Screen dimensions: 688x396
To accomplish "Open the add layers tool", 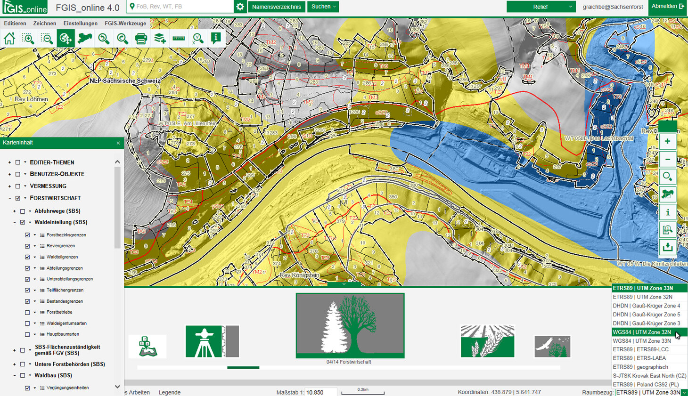I will point(159,38).
